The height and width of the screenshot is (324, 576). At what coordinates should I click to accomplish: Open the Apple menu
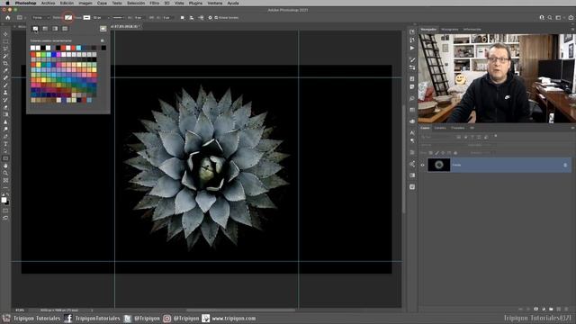point(7,3)
